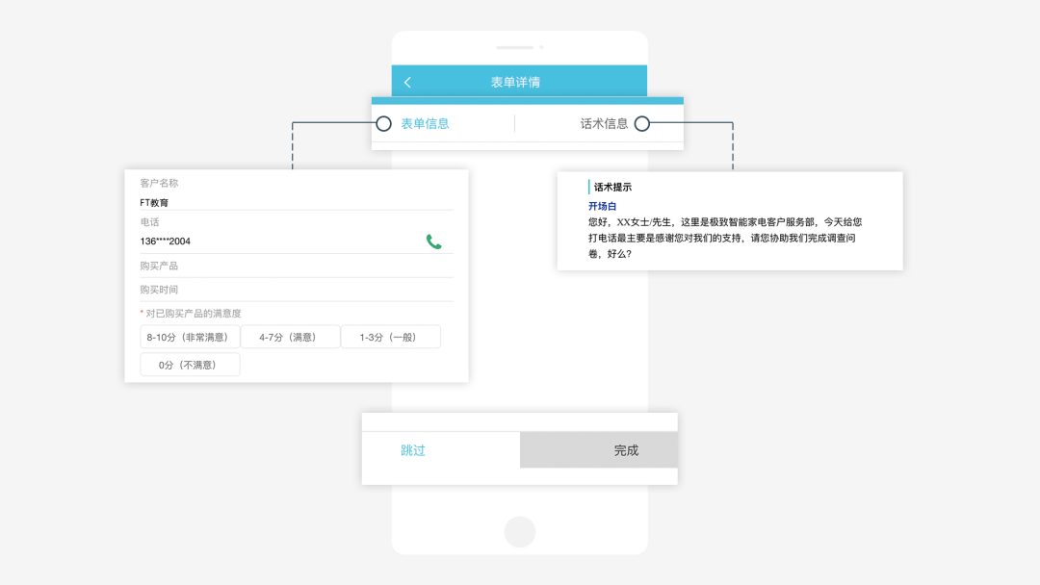Choose the 1-3分（一般）rating

390,338
